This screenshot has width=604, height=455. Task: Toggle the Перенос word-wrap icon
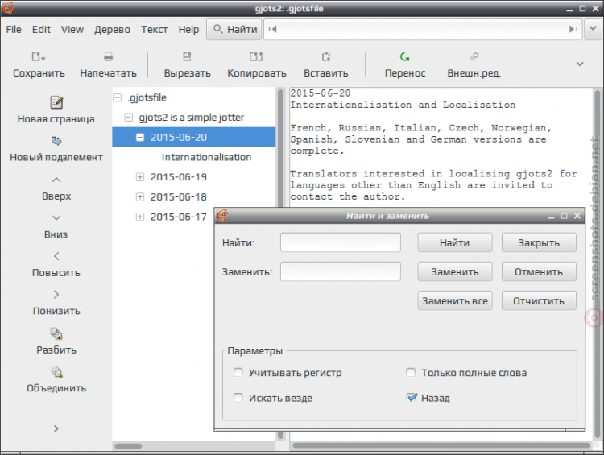coord(404,56)
